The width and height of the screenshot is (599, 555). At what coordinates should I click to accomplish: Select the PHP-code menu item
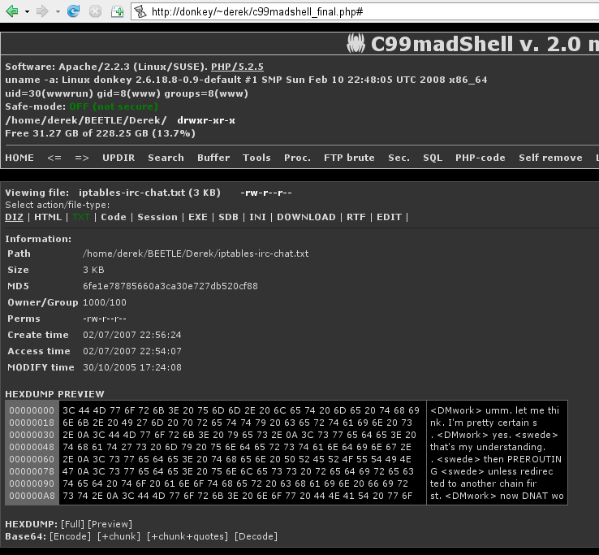[480, 158]
